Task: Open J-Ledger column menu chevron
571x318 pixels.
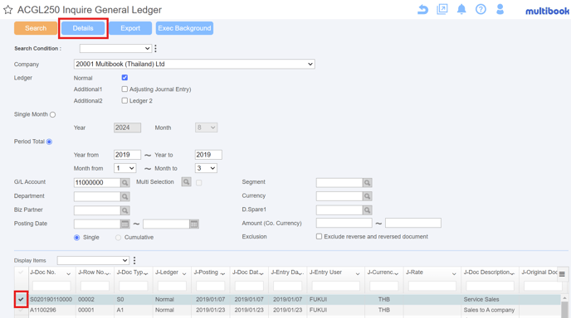Action: 184,273
